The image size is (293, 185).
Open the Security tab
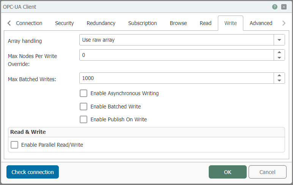click(x=64, y=23)
